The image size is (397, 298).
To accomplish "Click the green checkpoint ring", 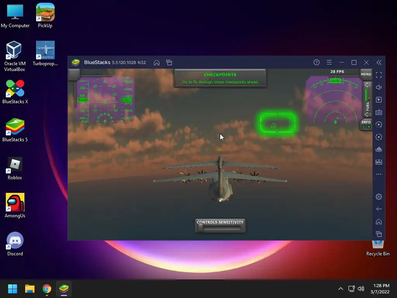I will [278, 123].
